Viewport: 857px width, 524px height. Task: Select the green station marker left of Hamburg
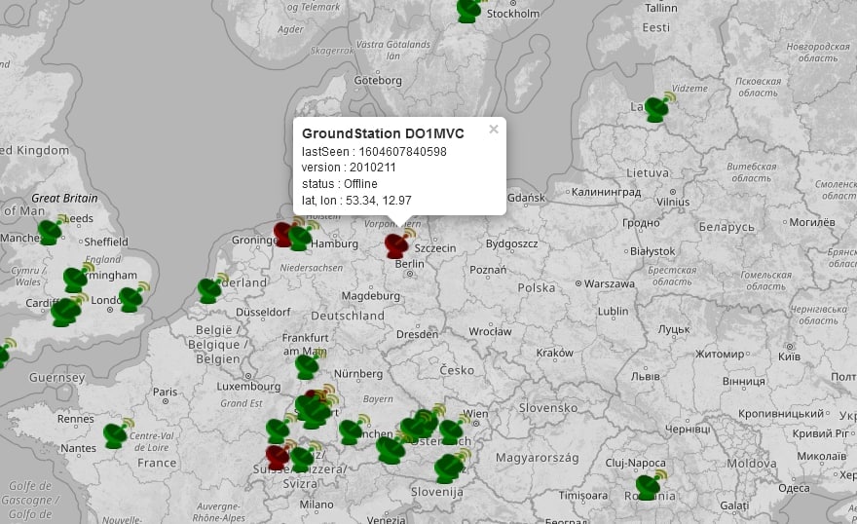301,238
